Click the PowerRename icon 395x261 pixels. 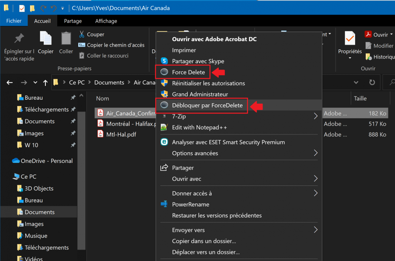click(x=164, y=204)
